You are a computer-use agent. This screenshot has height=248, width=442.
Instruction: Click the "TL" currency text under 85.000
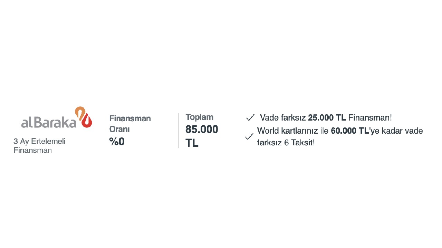click(192, 143)
